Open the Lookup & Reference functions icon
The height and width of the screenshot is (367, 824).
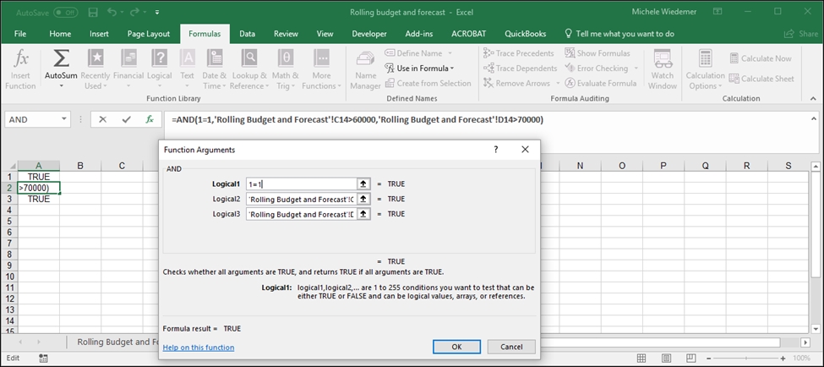coord(249,59)
